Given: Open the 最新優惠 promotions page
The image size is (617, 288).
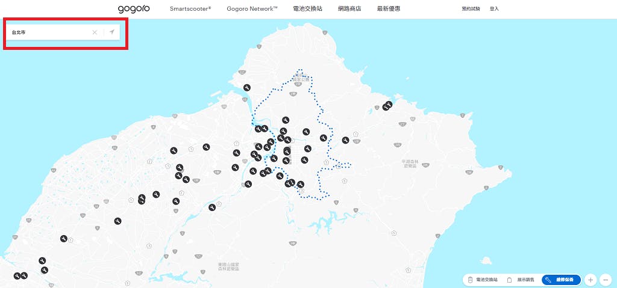Looking at the screenshot, I should 389,8.
